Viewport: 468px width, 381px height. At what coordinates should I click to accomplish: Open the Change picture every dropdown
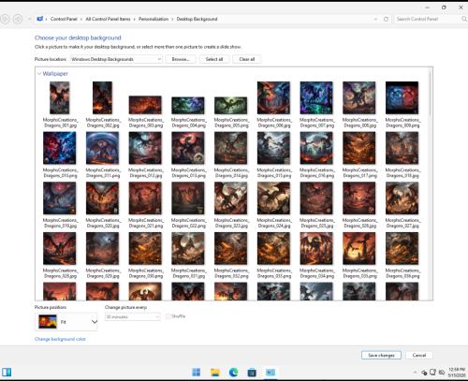click(133, 316)
